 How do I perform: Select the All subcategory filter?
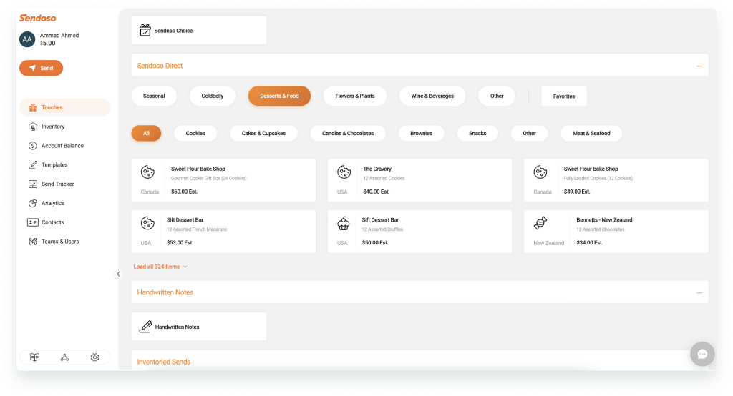[146, 133]
